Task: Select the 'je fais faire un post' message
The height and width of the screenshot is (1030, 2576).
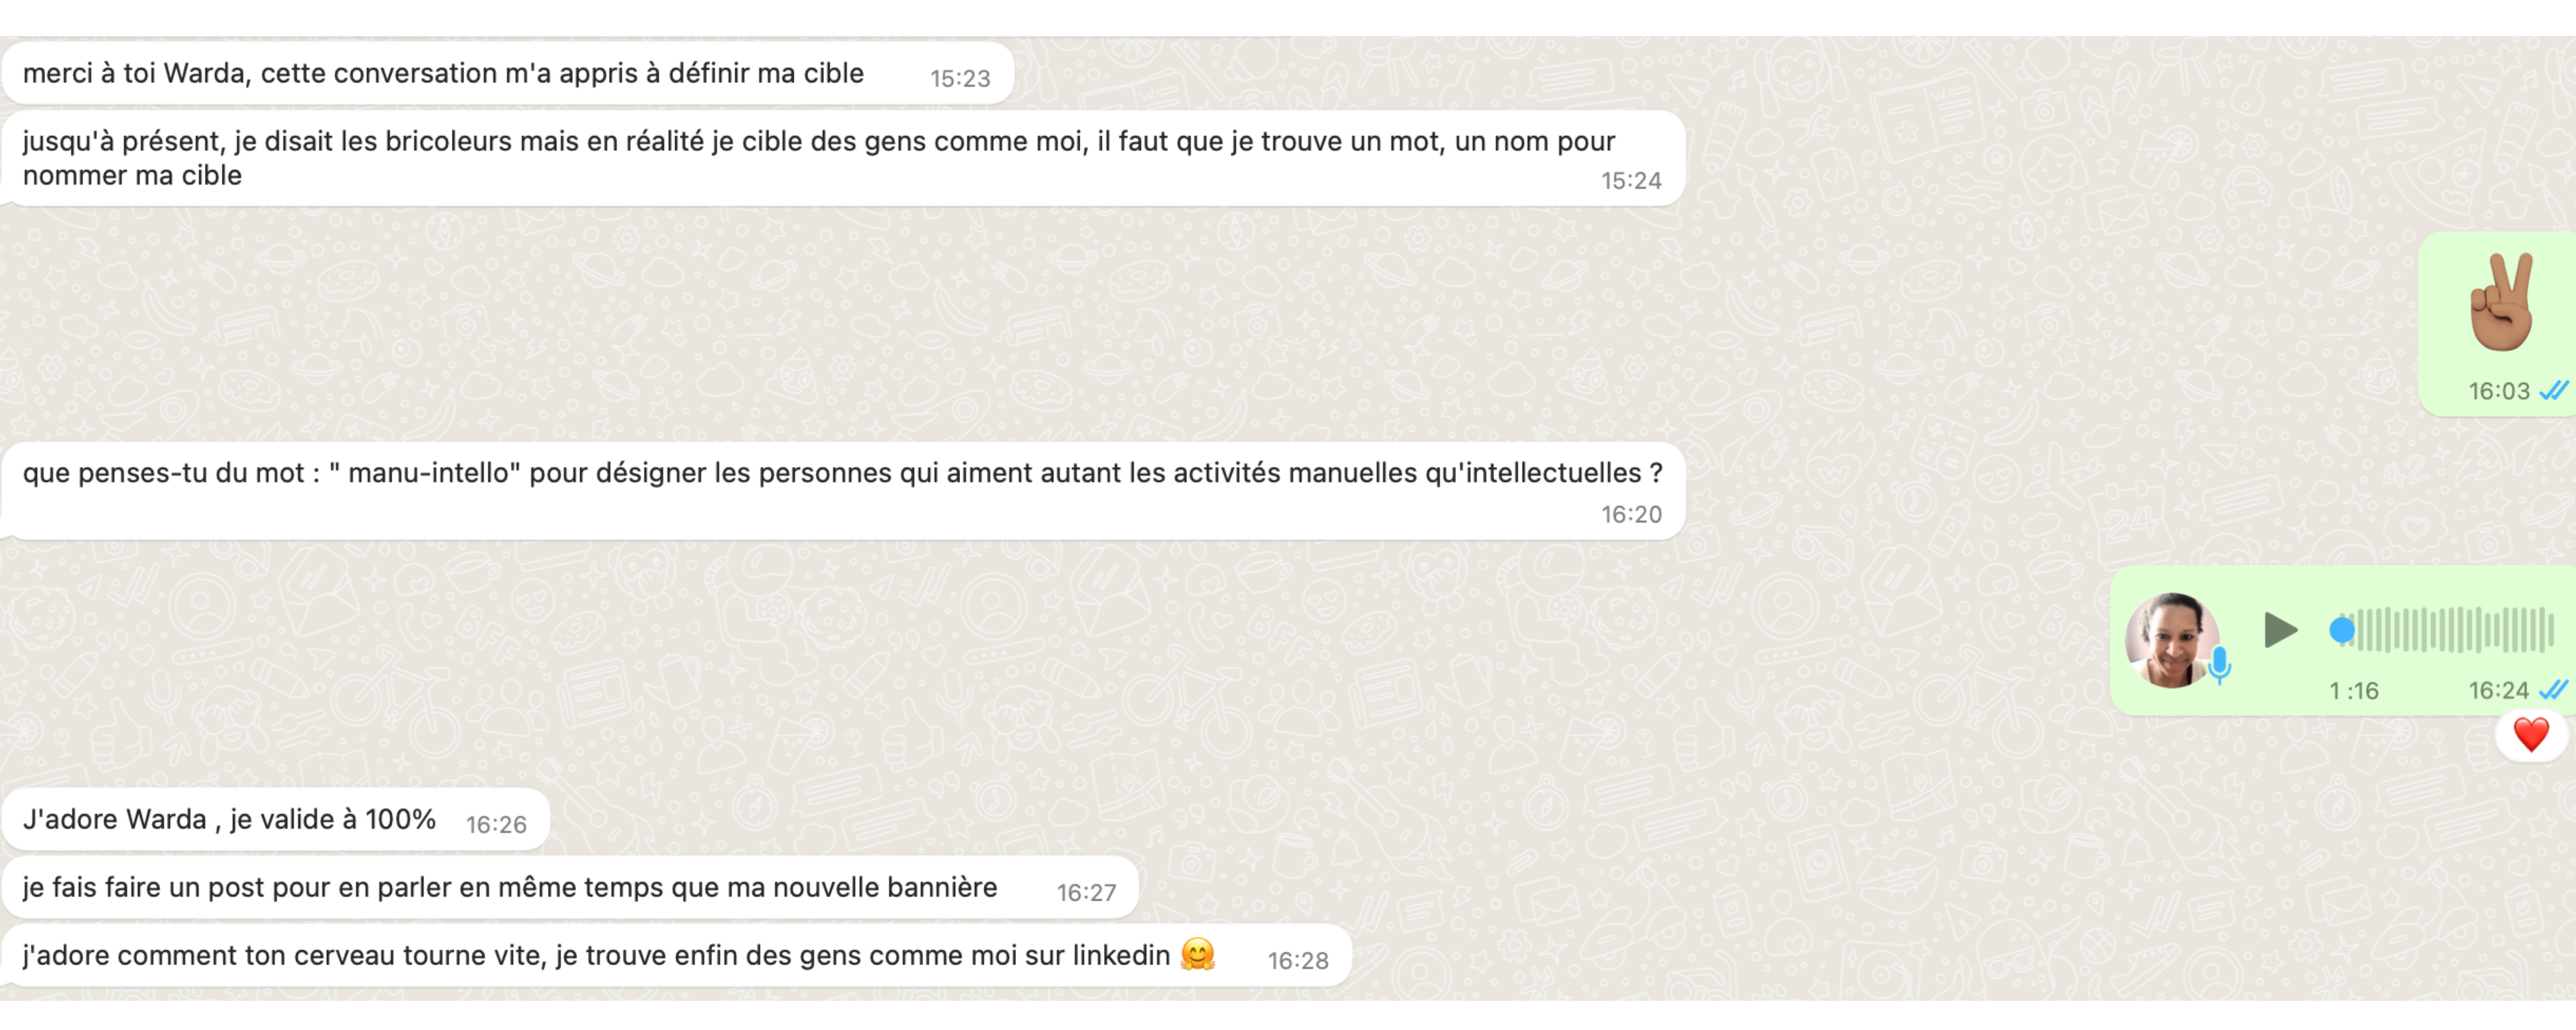Action: tap(571, 888)
